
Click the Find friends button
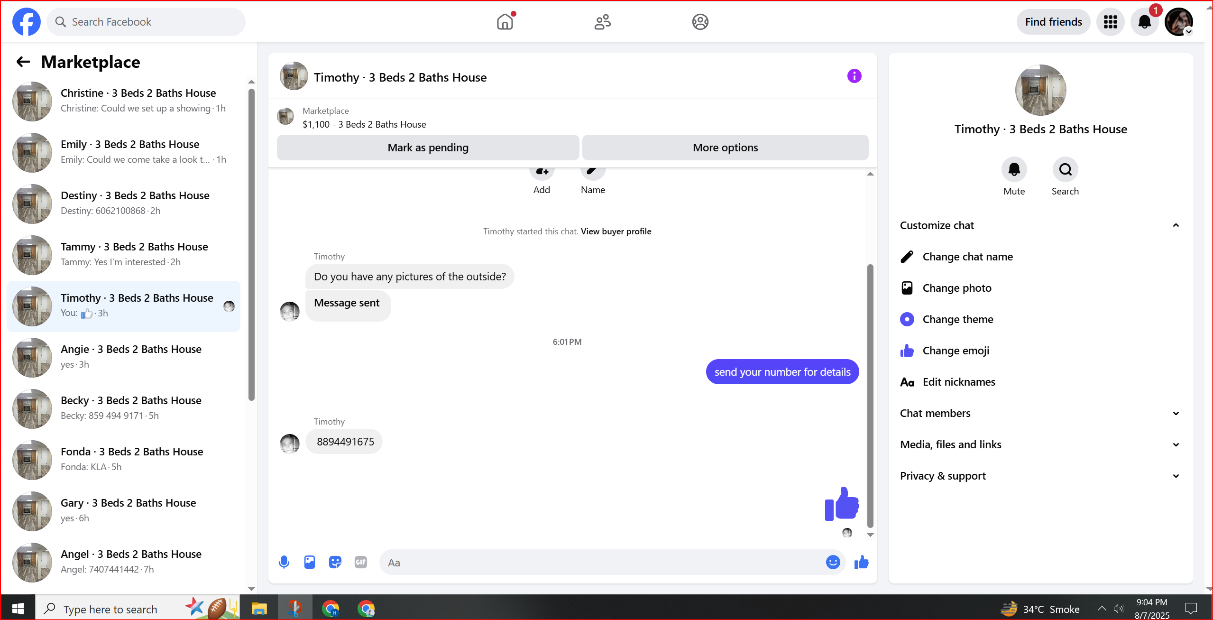(1053, 22)
